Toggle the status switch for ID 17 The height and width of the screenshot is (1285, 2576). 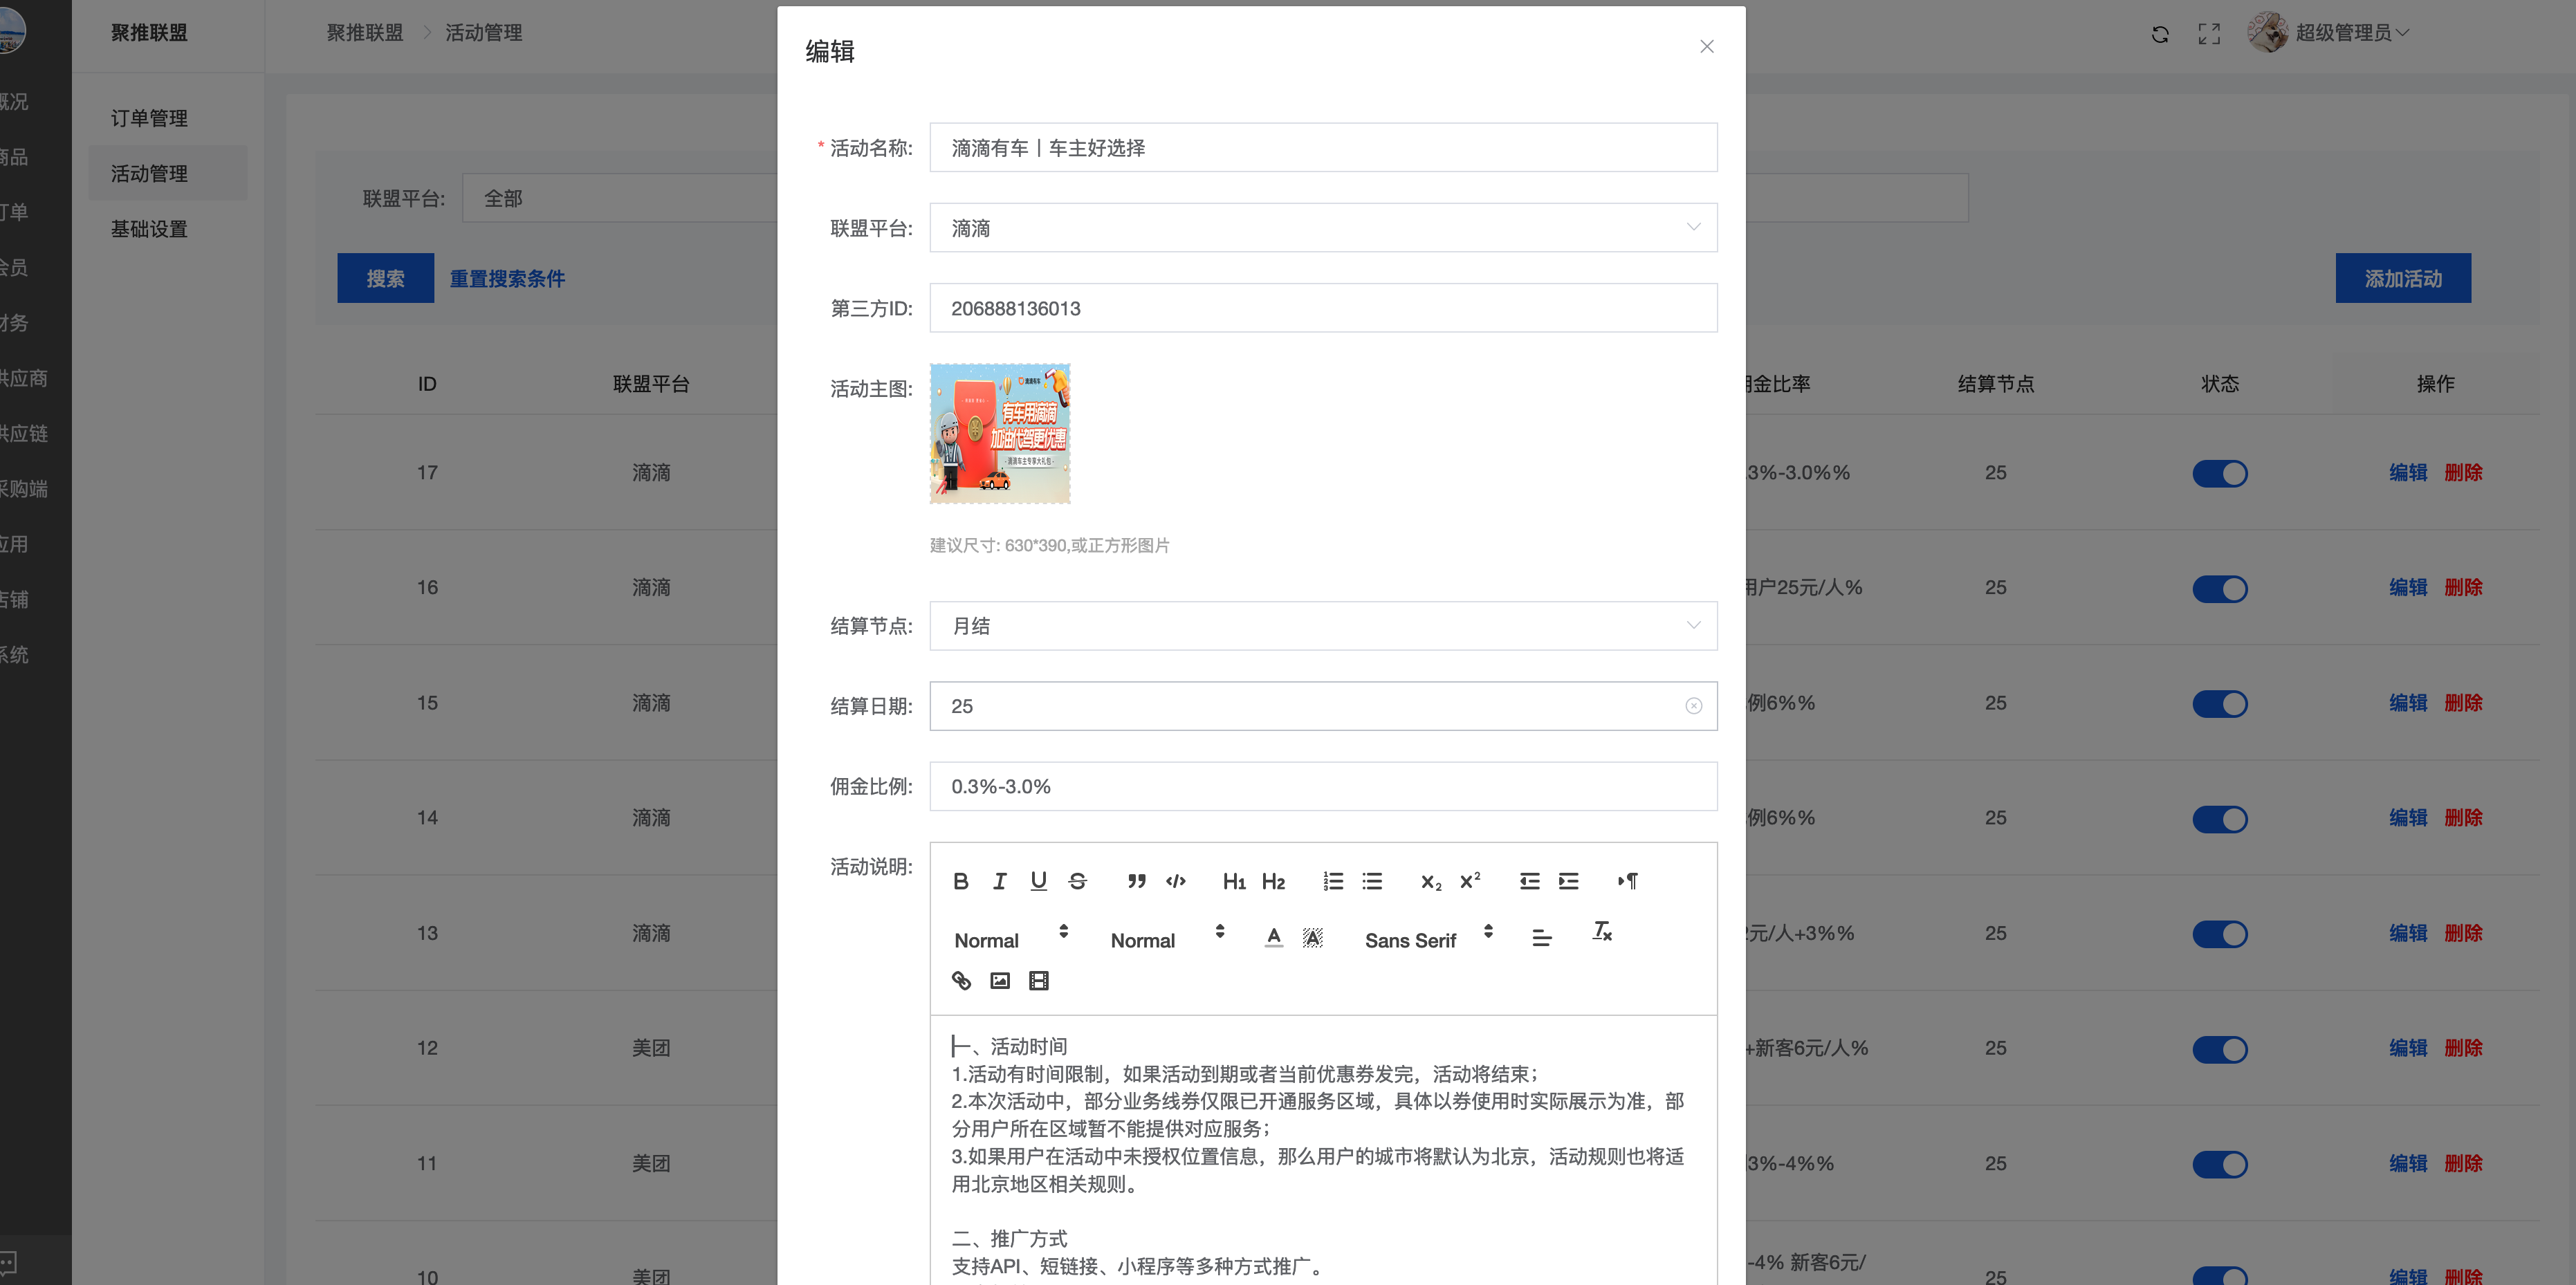pyautogui.click(x=2219, y=473)
